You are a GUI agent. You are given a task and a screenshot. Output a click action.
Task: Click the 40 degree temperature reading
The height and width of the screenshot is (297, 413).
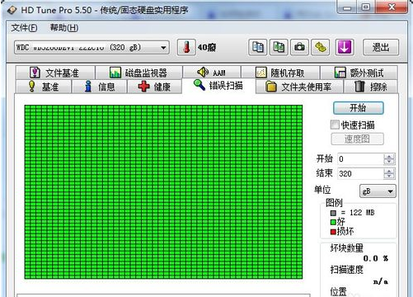point(207,48)
